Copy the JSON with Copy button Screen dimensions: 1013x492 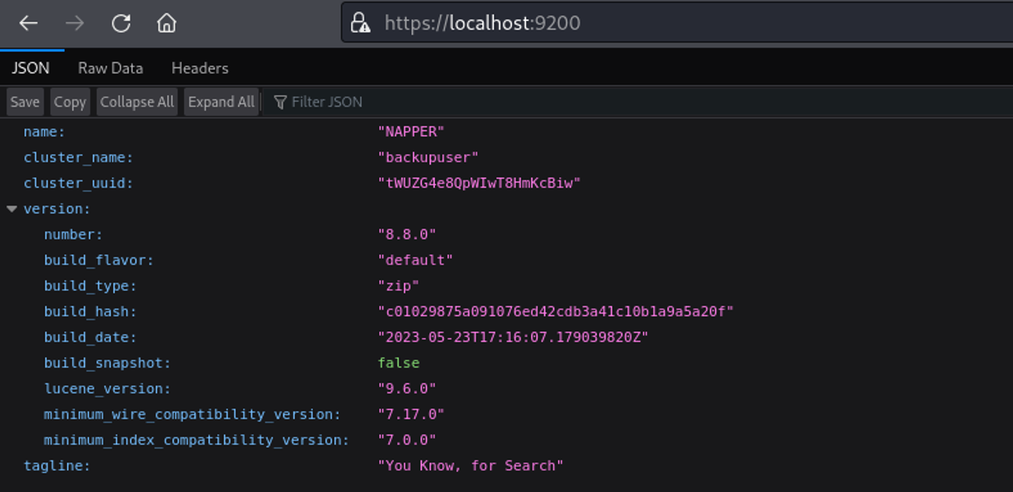(x=70, y=102)
